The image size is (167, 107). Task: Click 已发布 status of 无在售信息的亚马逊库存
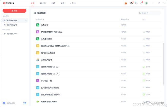146,94
